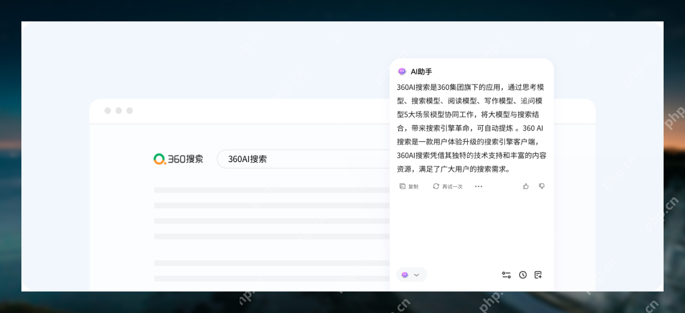Click the first gray window dot

pyautogui.click(x=108, y=111)
